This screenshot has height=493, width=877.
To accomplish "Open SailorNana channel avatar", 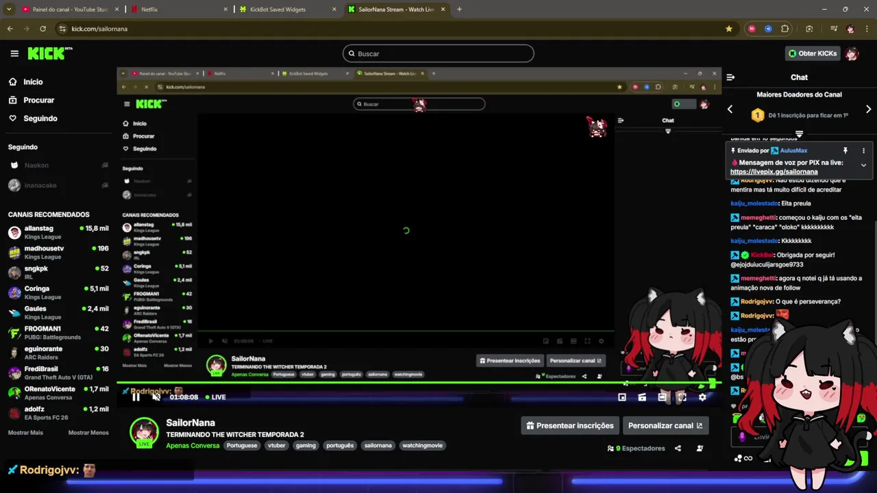I will pos(145,432).
